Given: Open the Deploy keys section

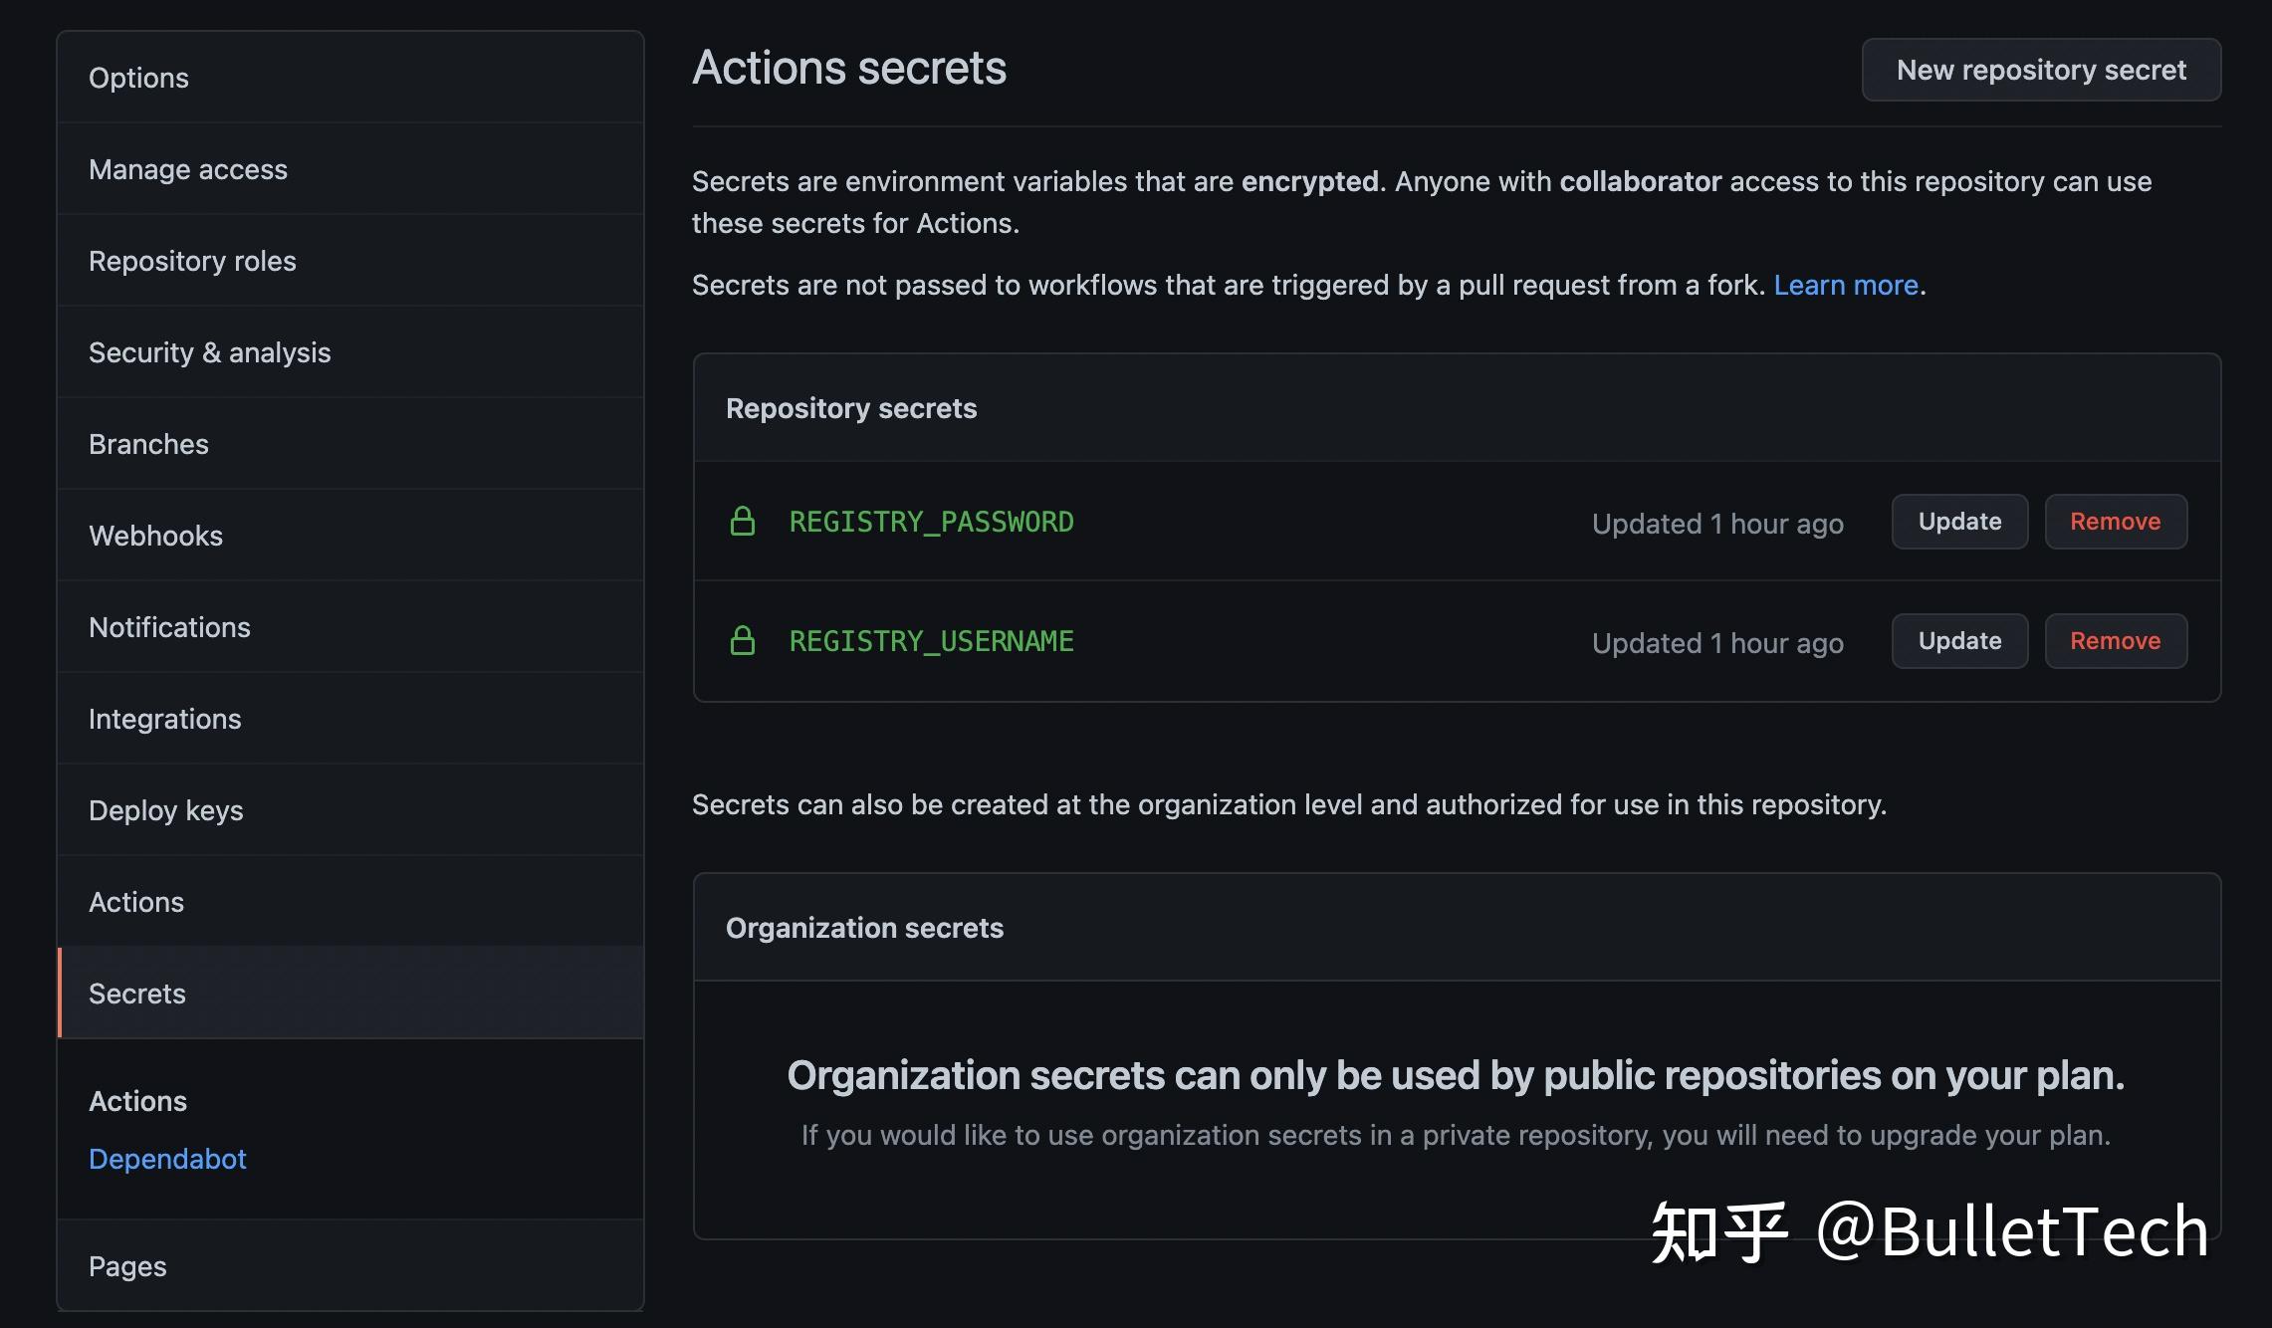Looking at the screenshot, I should tap(166, 809).
